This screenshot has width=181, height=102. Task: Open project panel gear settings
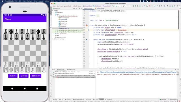click(x=79, y=8)
